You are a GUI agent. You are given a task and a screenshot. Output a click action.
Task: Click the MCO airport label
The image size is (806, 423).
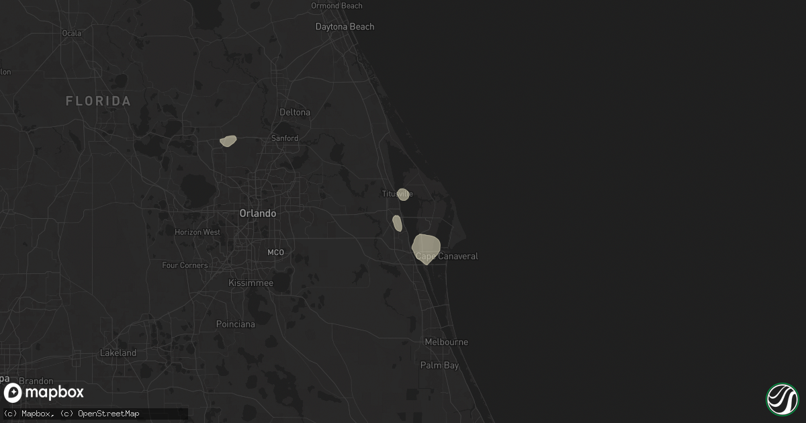(276, 252)
